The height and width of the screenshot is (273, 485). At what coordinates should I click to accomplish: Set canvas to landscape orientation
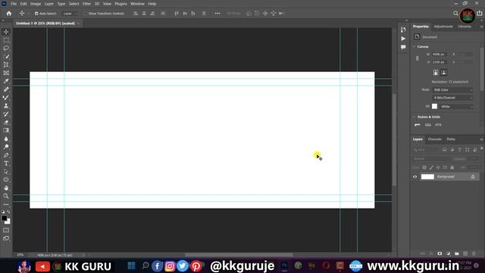tap(444, 73)
